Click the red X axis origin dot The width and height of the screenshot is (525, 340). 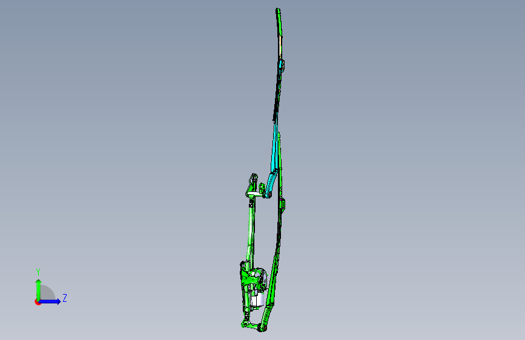[38, 302]
